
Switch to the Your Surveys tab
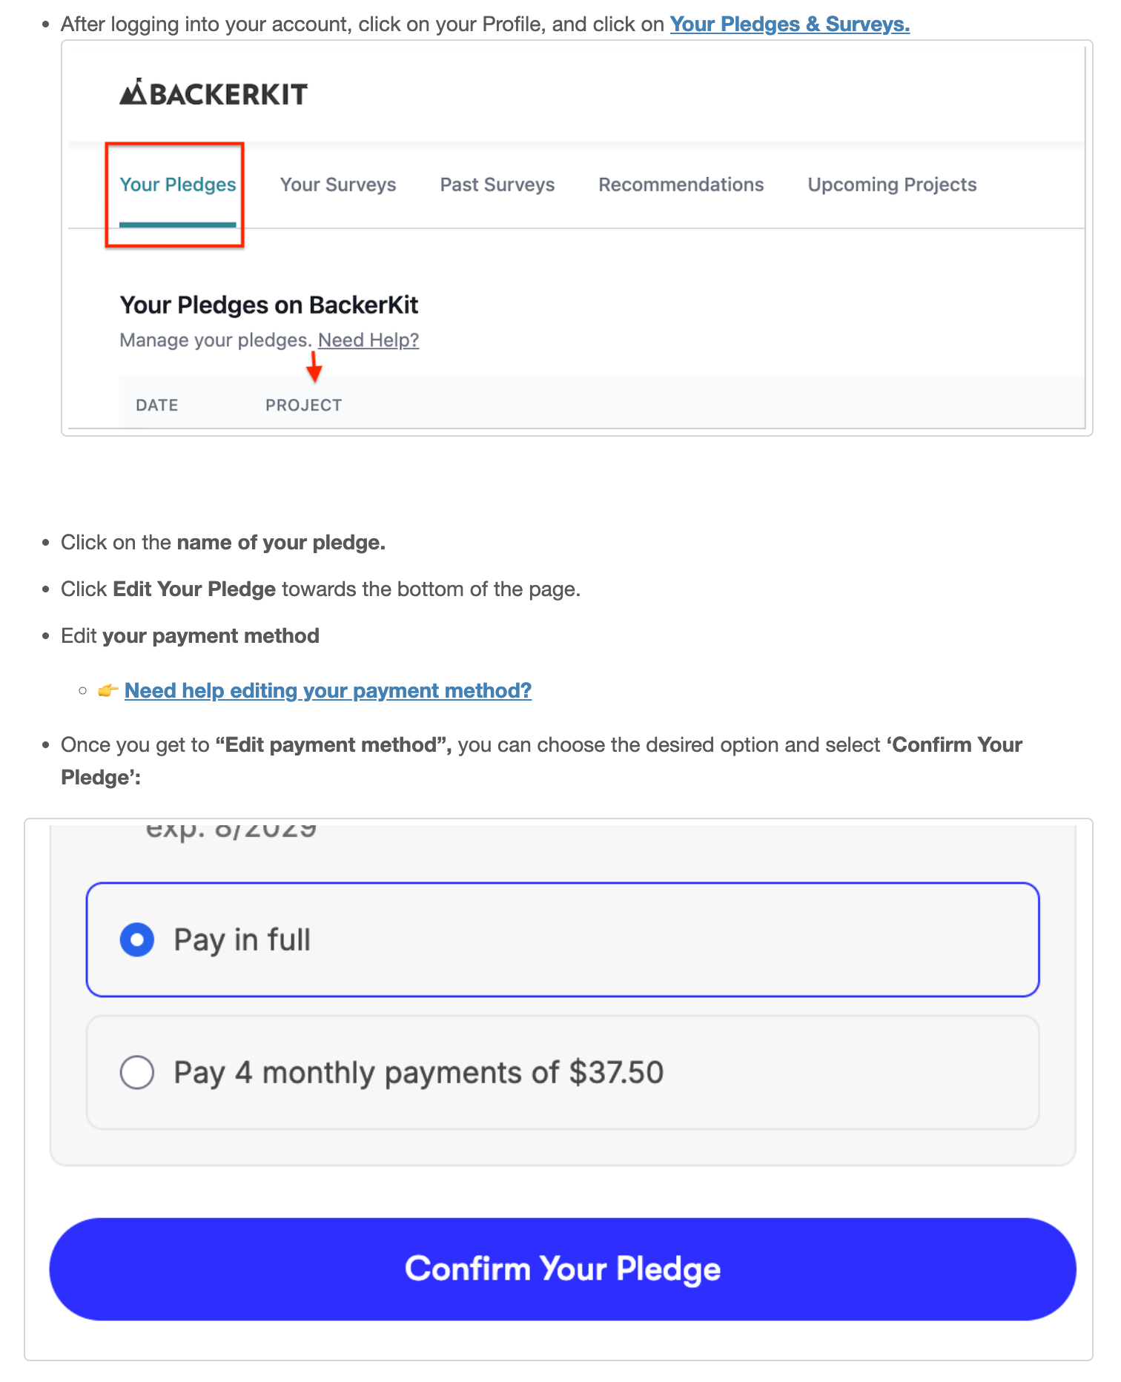(x=338, y=185)
